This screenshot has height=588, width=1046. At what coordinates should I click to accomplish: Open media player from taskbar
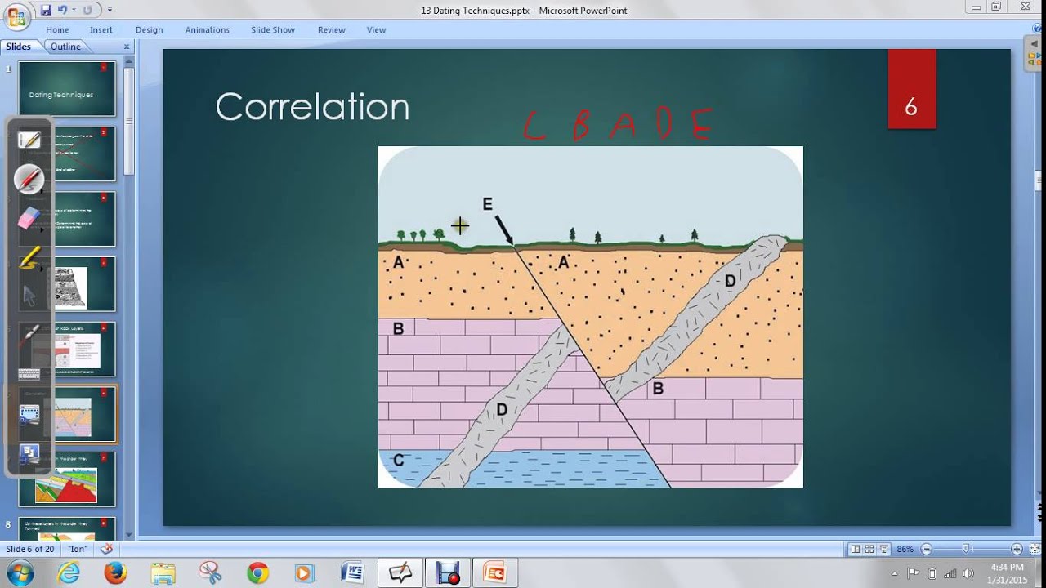coord(304,573)
